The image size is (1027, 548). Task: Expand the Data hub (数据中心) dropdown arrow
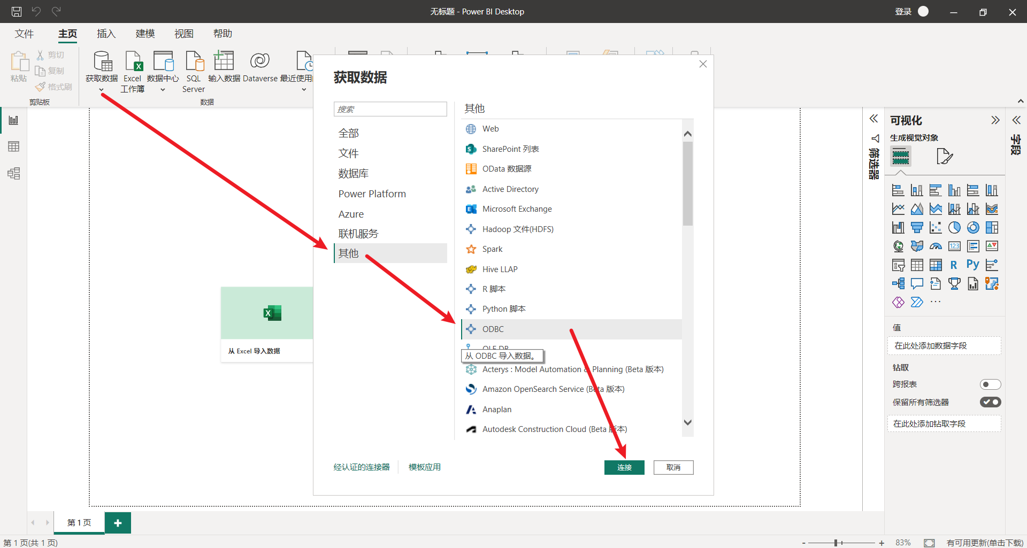click(163, 90)
